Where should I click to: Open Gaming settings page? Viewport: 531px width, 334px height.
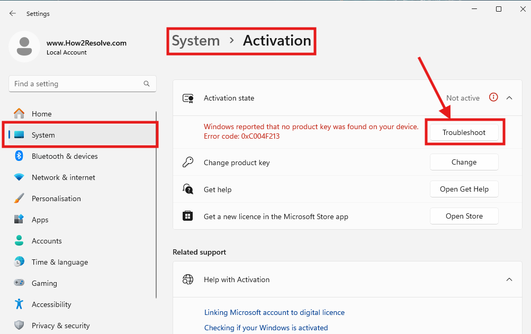tap(81, 283)
